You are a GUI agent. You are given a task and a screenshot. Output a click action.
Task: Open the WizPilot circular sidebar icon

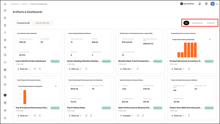(5, 95)
